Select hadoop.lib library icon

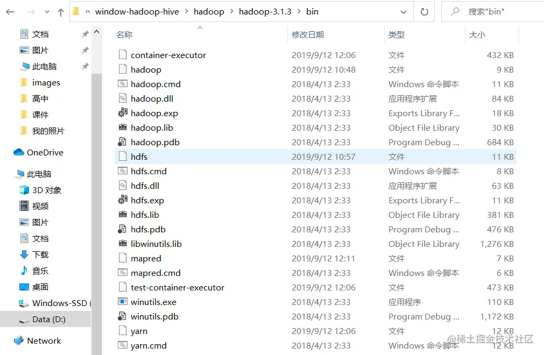coord(123,127)
